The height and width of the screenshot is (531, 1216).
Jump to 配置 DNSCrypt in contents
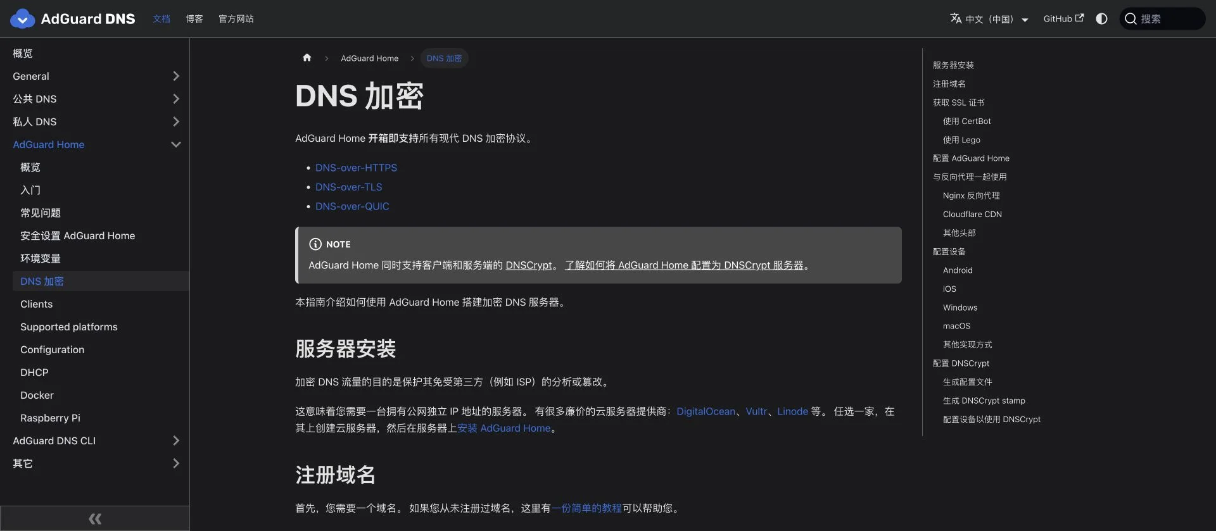tap(961, 363)
